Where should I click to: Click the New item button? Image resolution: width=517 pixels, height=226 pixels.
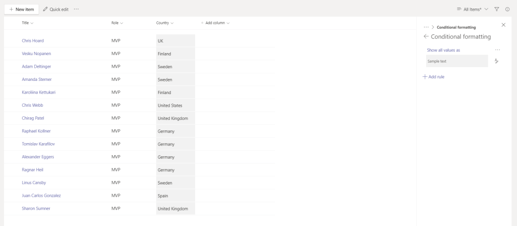pos(21,10)
